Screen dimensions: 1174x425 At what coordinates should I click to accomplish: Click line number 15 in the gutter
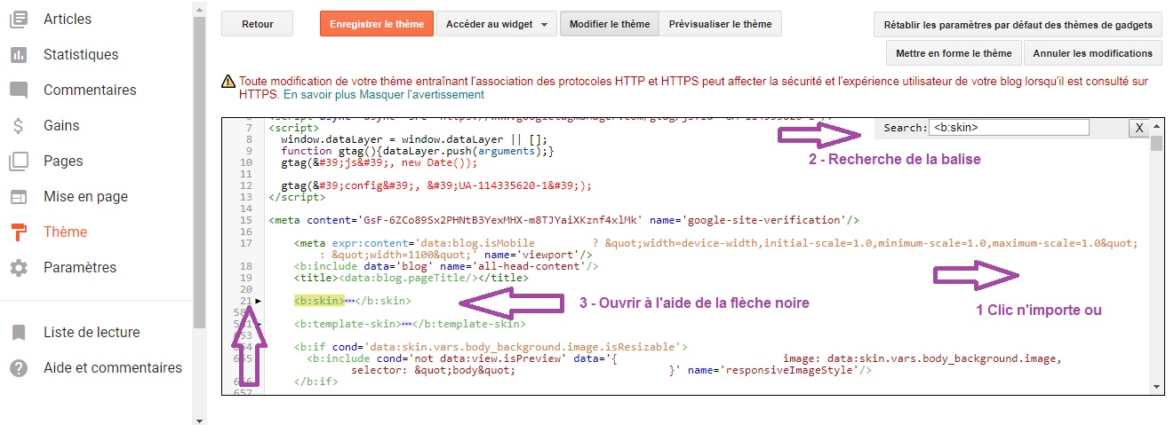click(x=246, y=220)
